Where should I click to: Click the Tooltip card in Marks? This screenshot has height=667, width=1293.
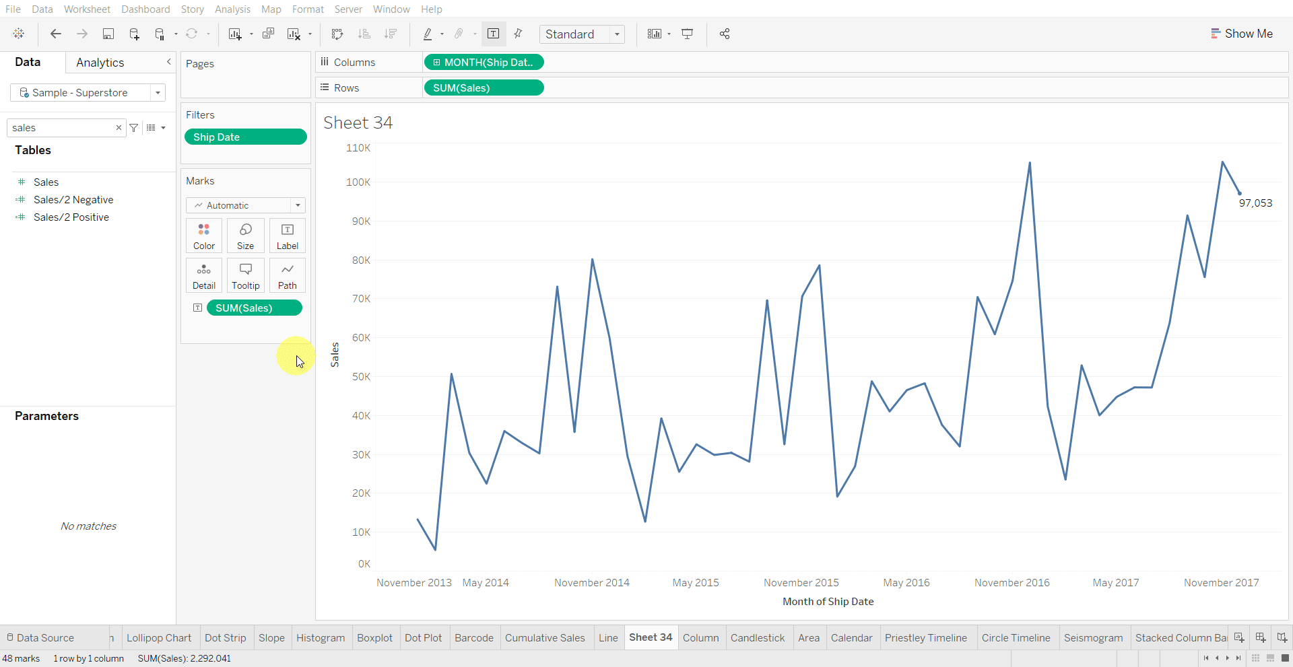246,276
